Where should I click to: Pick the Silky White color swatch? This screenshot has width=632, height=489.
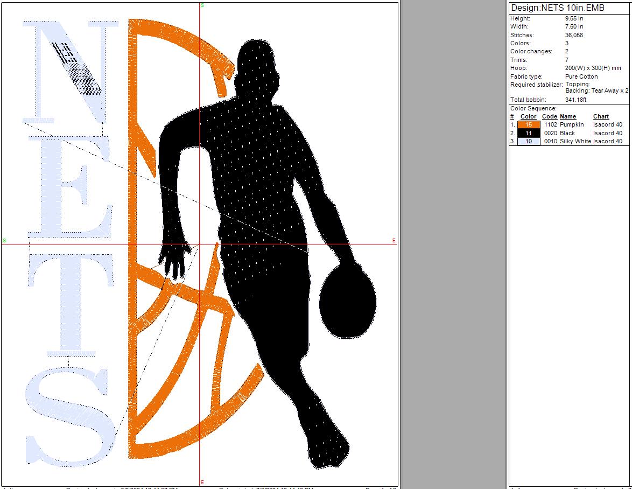tap(529, 141)
